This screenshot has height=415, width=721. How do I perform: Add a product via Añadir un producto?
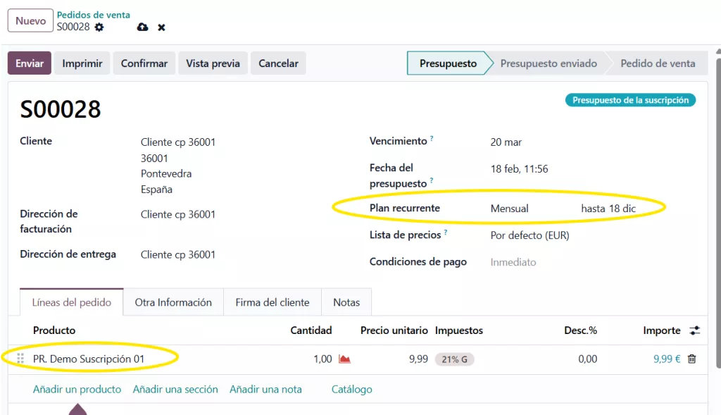coord(77,388)
